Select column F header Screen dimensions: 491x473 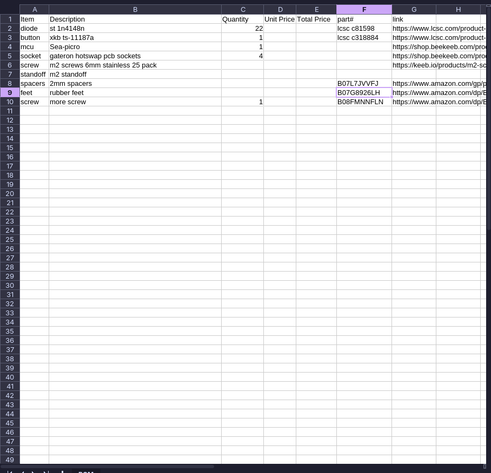point(364,10)
